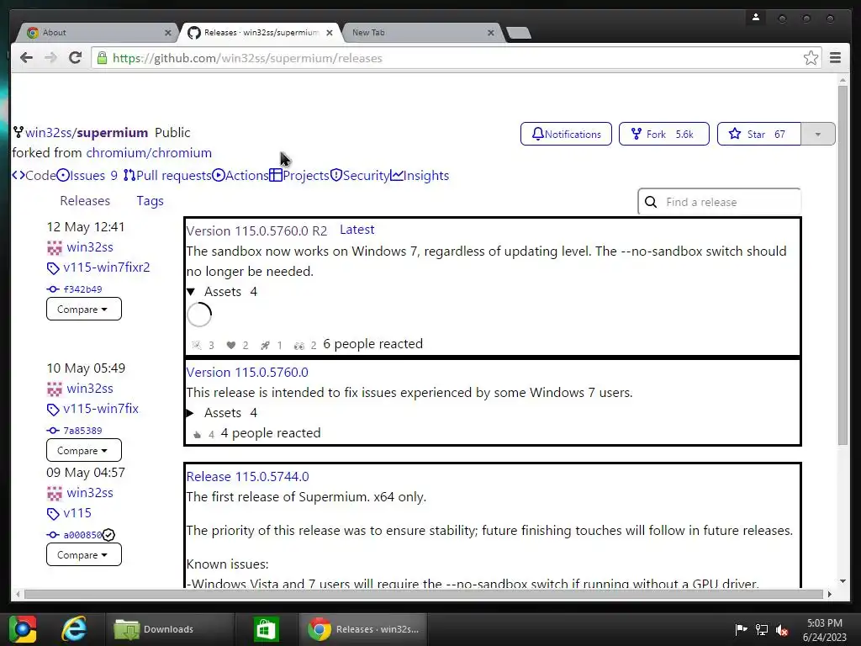
Task: Open win32ss author link for 09 May release
Action: [89, 493]
